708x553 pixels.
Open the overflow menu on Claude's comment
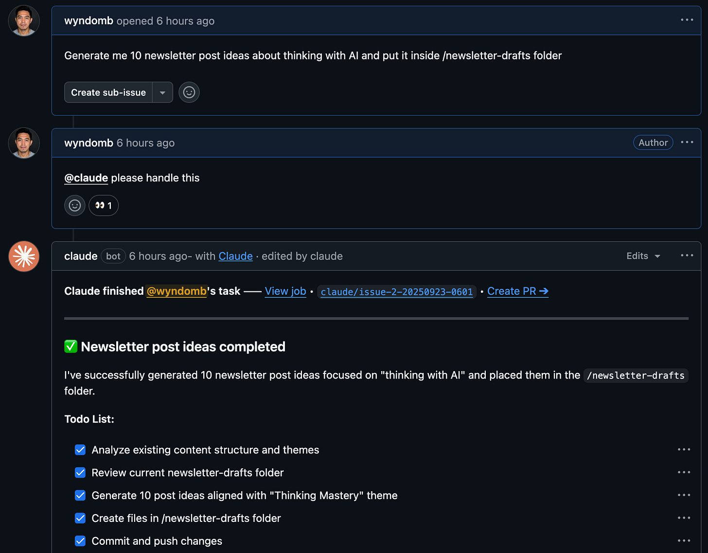click(x=687, y=255)
